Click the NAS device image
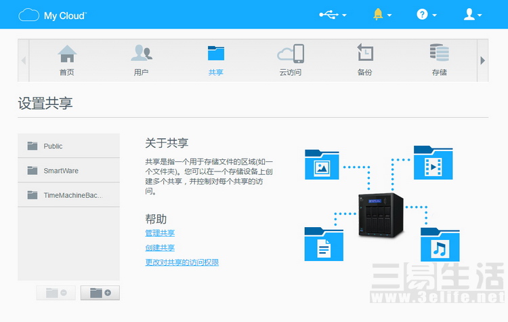The image size is (508, 322). click(x=381, y=215)
